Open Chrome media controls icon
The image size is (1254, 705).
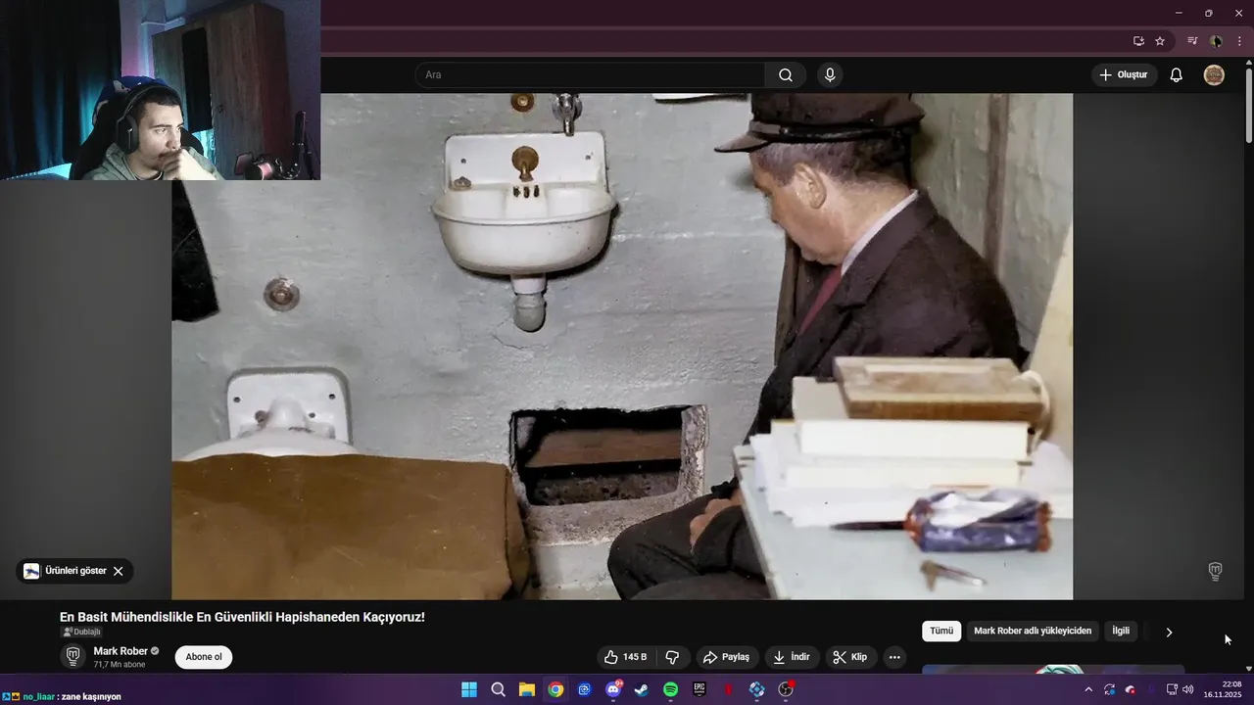coord(1192,41)
